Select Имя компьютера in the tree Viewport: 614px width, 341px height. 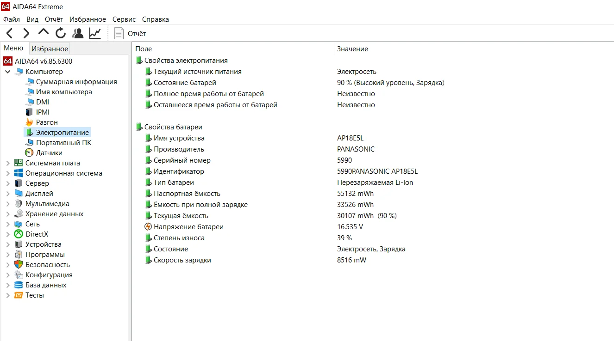coord(64,92)
